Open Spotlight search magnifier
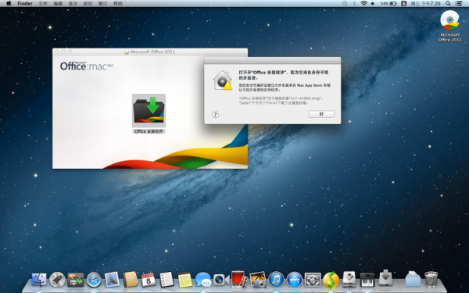469x293 pixels. [448, 3]
